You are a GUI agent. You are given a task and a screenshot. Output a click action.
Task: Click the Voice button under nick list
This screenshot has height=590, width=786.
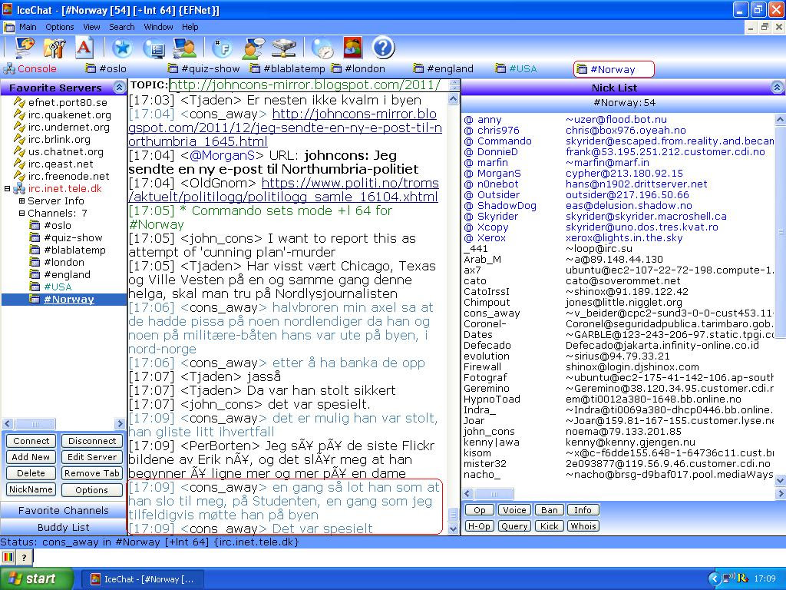[514, 510]
